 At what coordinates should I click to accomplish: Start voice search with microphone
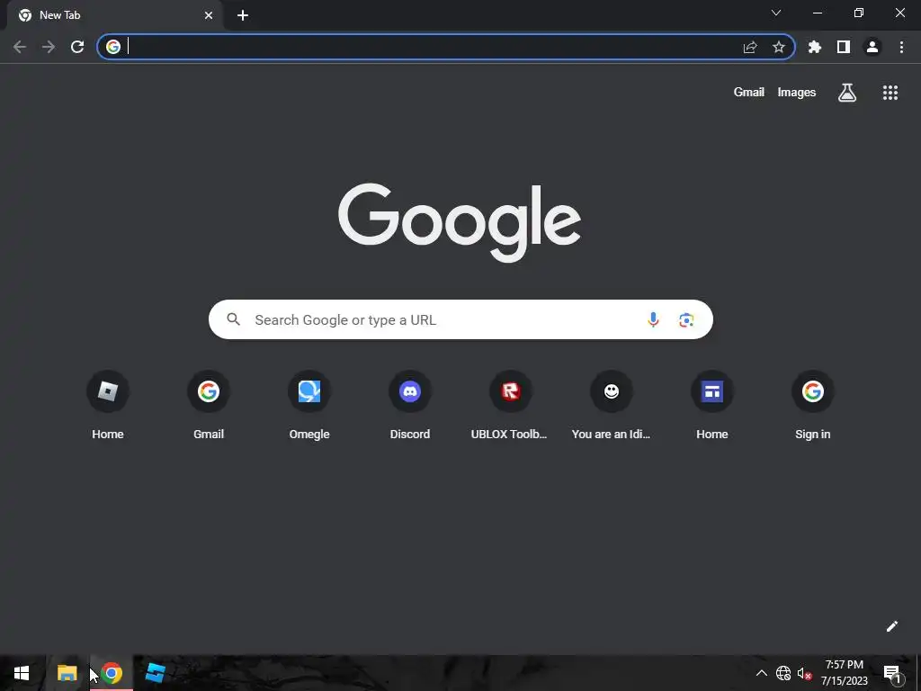point(653,319)
